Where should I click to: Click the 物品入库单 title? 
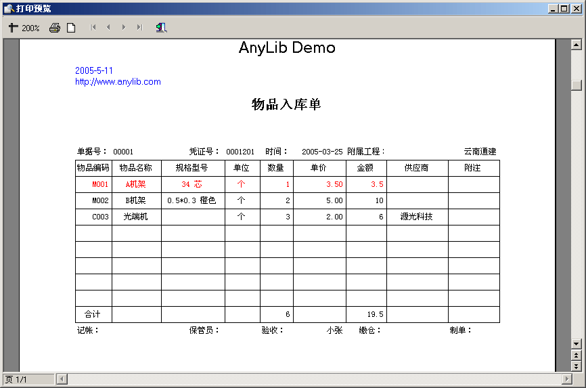tap(286, 104)
